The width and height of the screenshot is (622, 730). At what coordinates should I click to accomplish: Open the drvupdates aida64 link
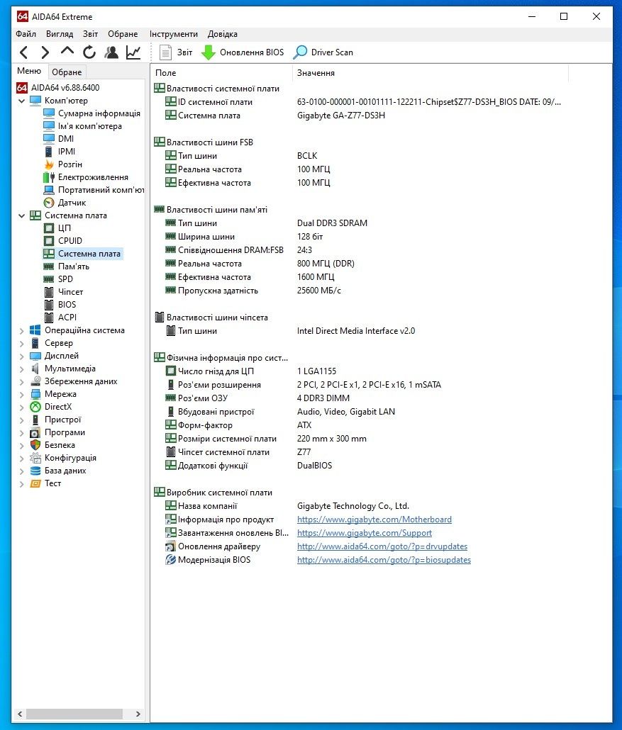click(x=382, y=546)
